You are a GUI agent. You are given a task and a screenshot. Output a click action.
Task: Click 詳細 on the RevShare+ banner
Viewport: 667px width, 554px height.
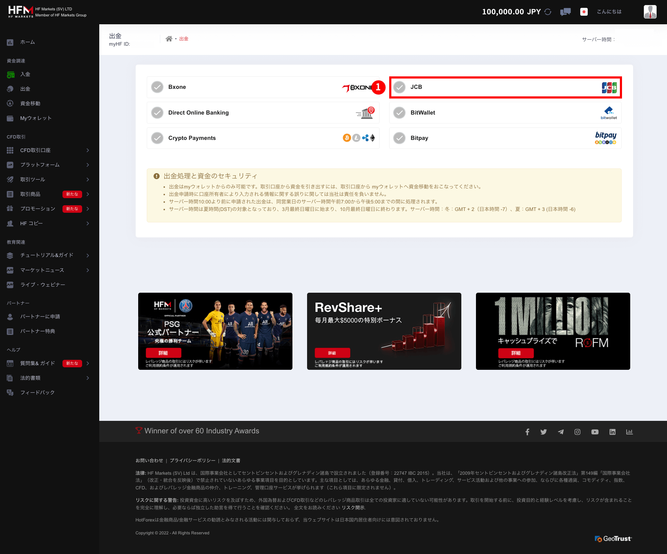click(x=332, y=353)
